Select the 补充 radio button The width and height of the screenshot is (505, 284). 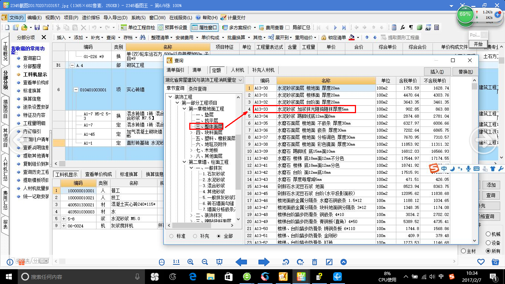195,236
